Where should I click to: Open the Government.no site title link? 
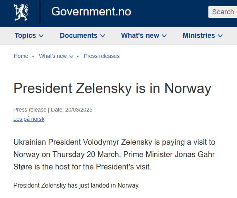[x=91, y=12]
